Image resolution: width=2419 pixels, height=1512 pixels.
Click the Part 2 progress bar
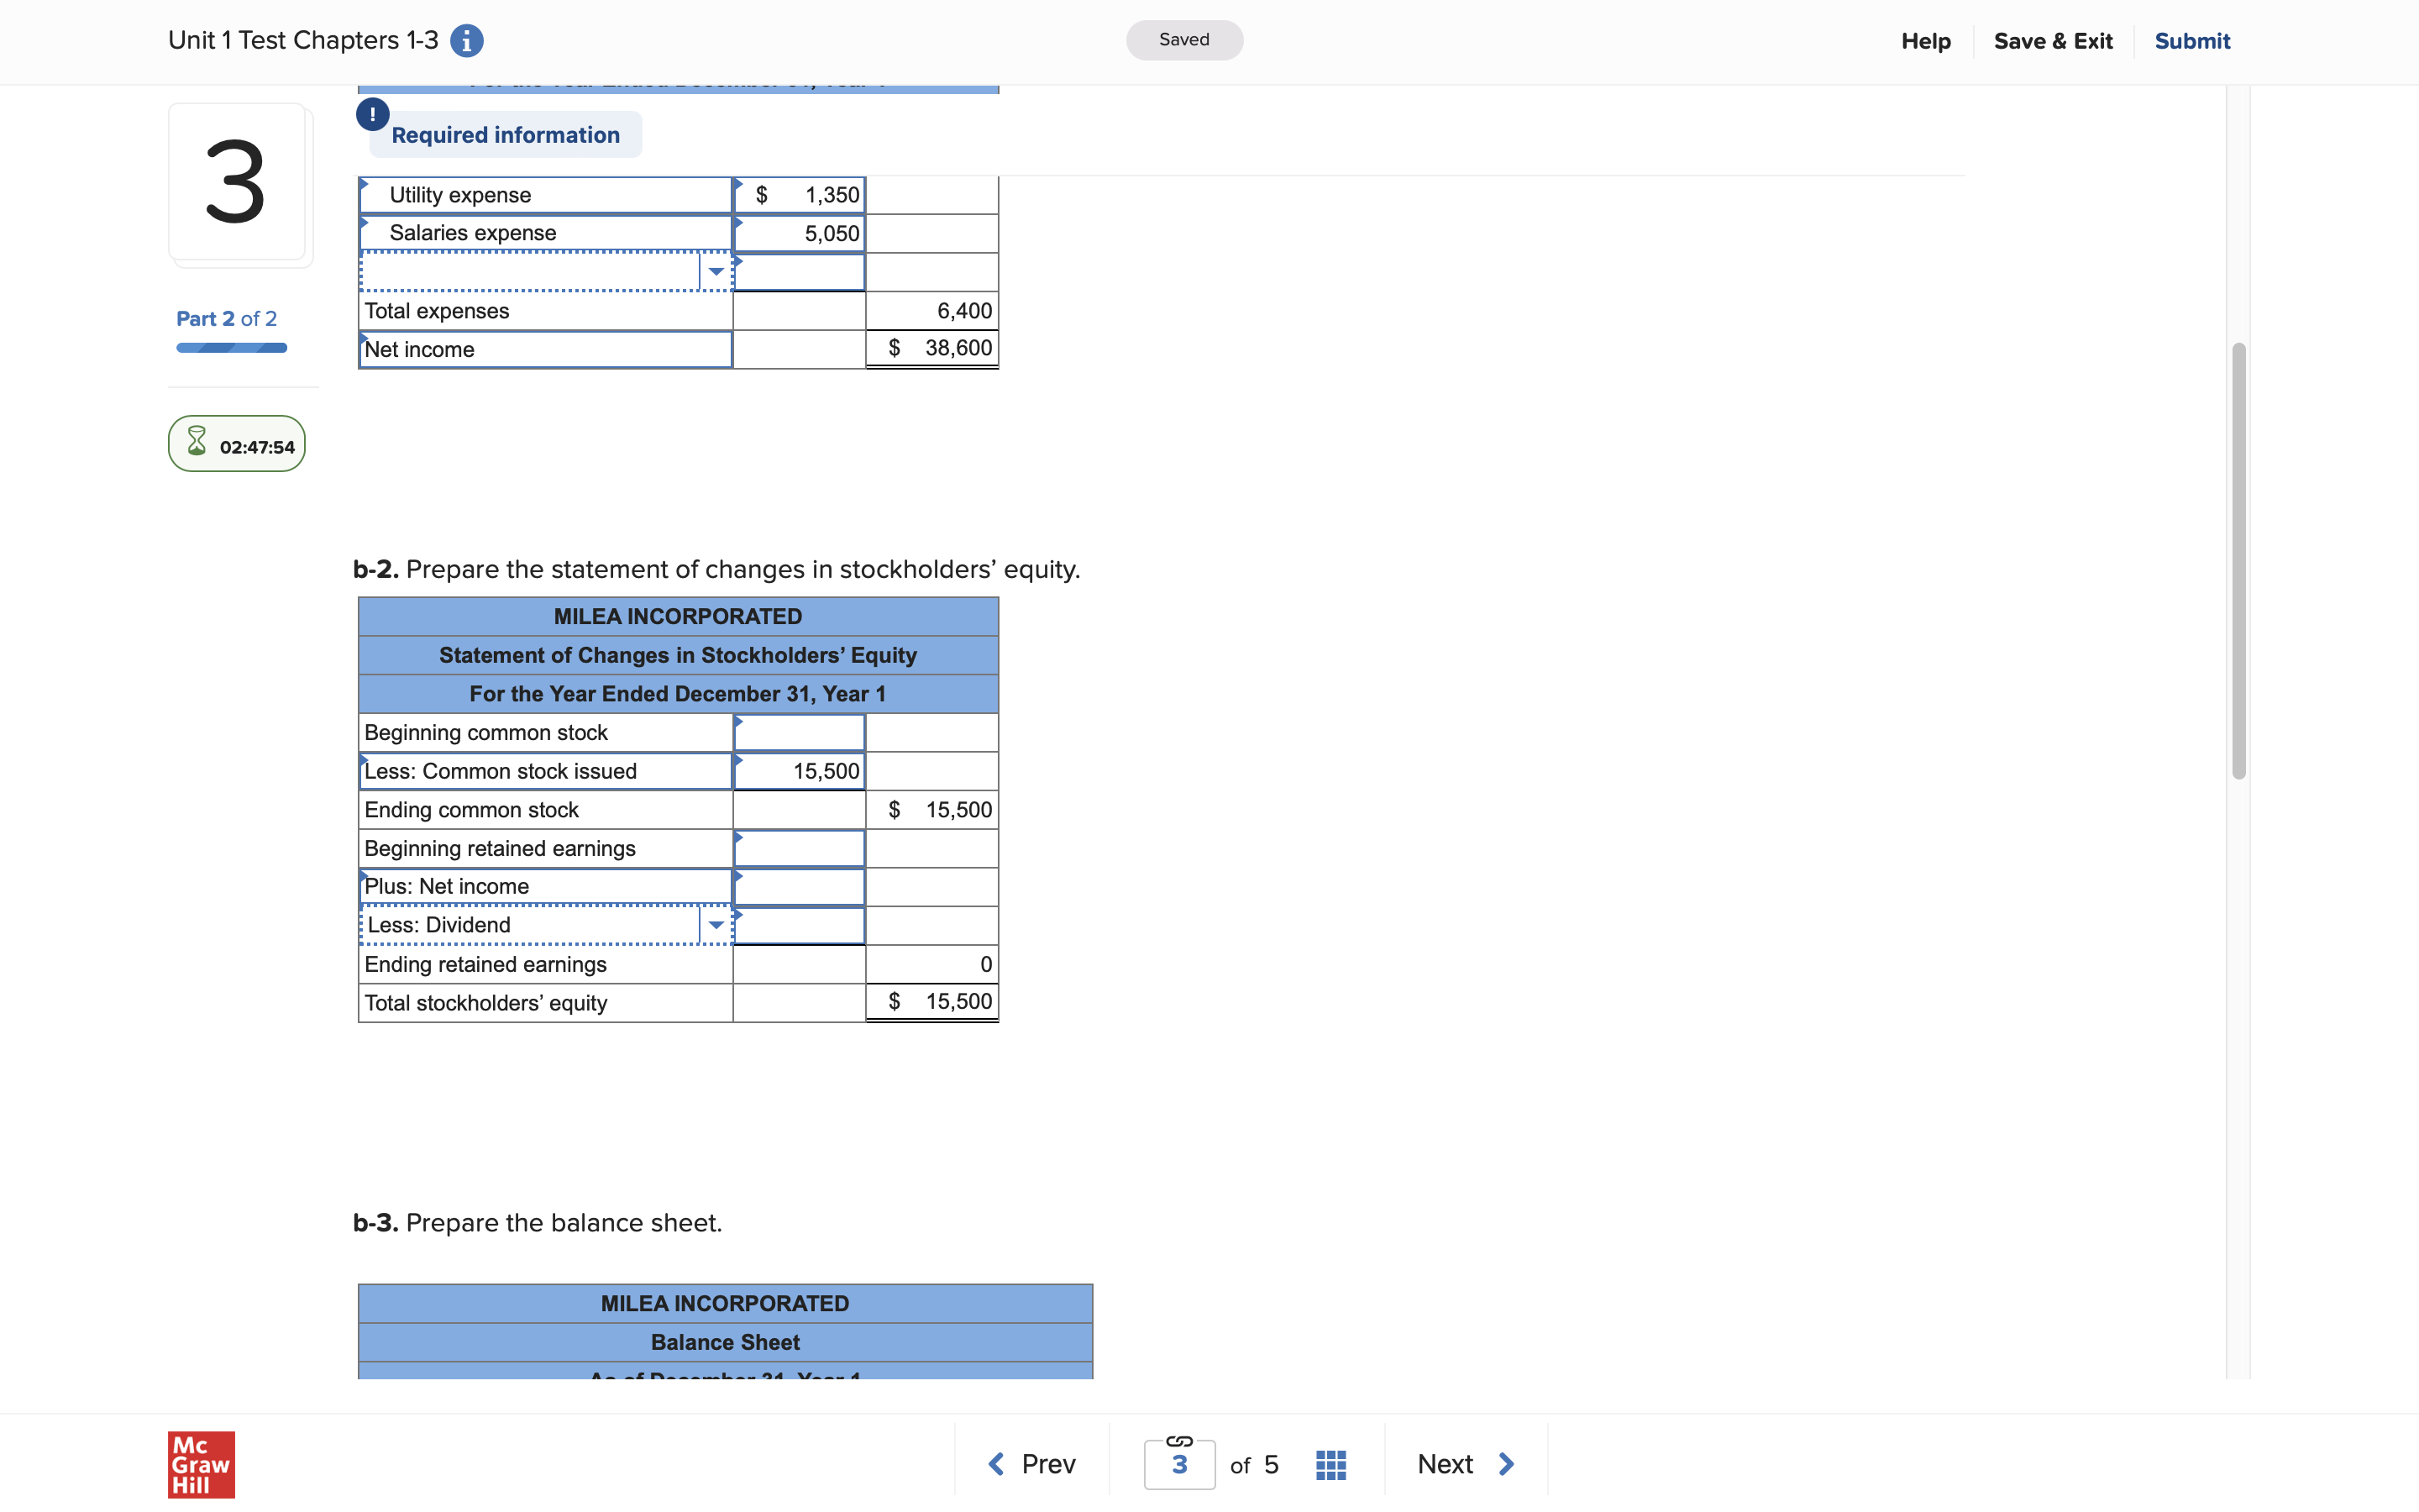click(232, 348)
